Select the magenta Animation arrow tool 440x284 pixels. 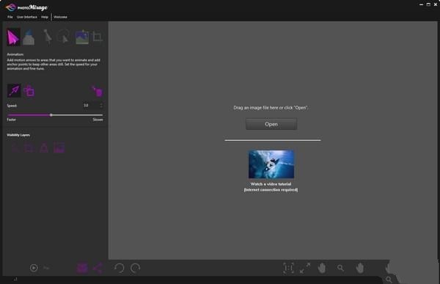(13, 37)
